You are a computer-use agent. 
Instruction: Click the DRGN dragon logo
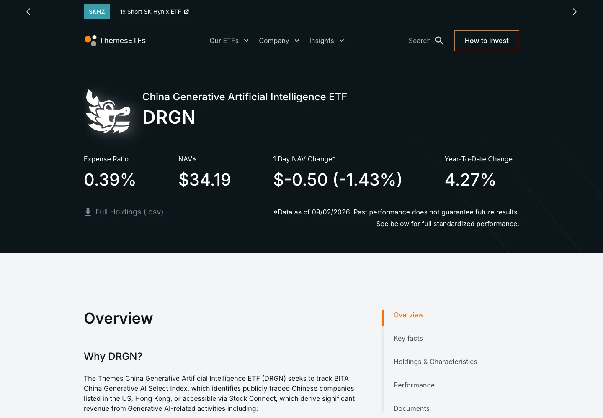point(108,111)
